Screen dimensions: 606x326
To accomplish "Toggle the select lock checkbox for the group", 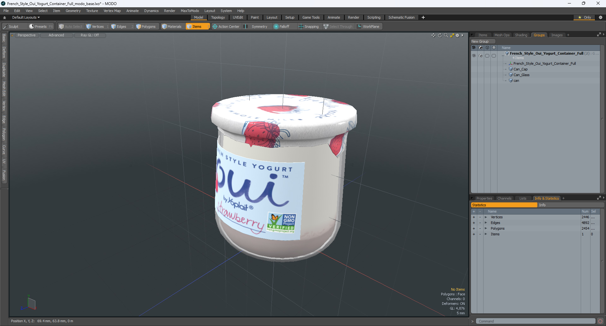I will pos(487,56).
